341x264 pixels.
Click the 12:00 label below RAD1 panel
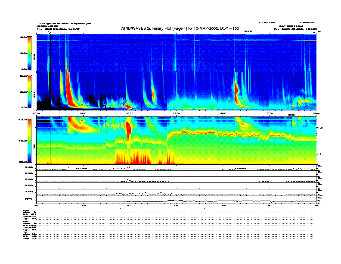(177, 113)
